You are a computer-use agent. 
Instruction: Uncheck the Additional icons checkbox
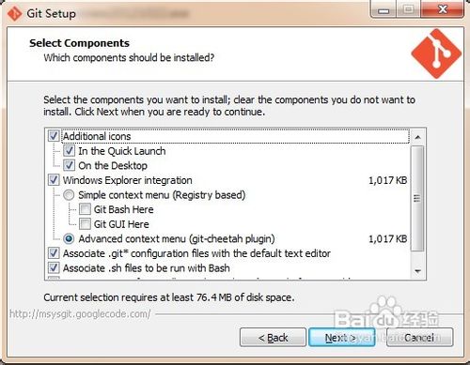pos(54,136)
